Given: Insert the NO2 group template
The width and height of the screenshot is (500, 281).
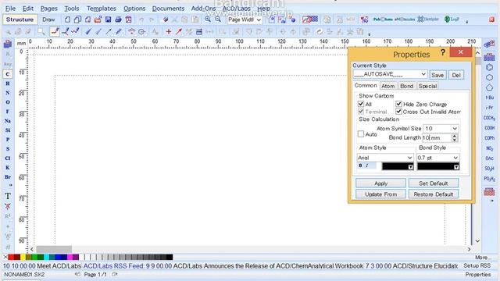Looking at the screenshot, I should (x=490, y=148).
